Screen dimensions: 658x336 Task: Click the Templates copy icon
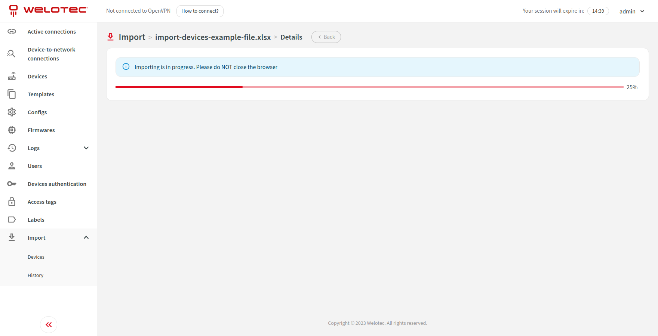point(12,94)
